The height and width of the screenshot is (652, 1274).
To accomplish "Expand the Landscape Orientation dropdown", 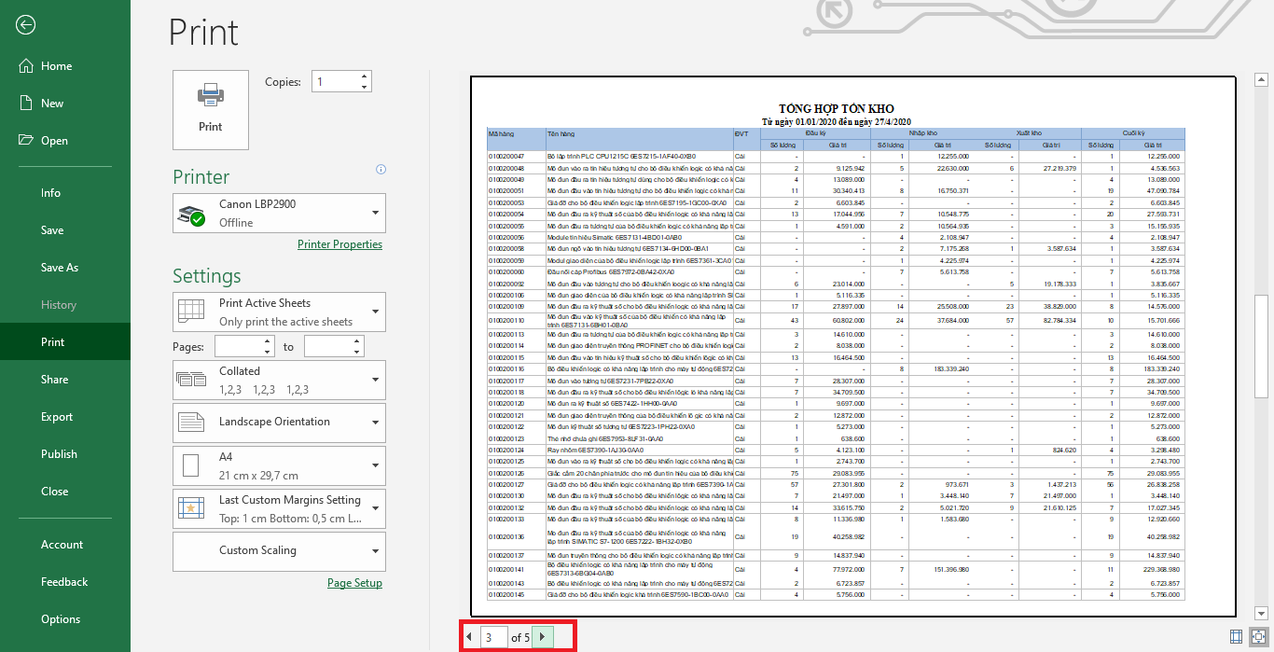I will pos(279,423).
